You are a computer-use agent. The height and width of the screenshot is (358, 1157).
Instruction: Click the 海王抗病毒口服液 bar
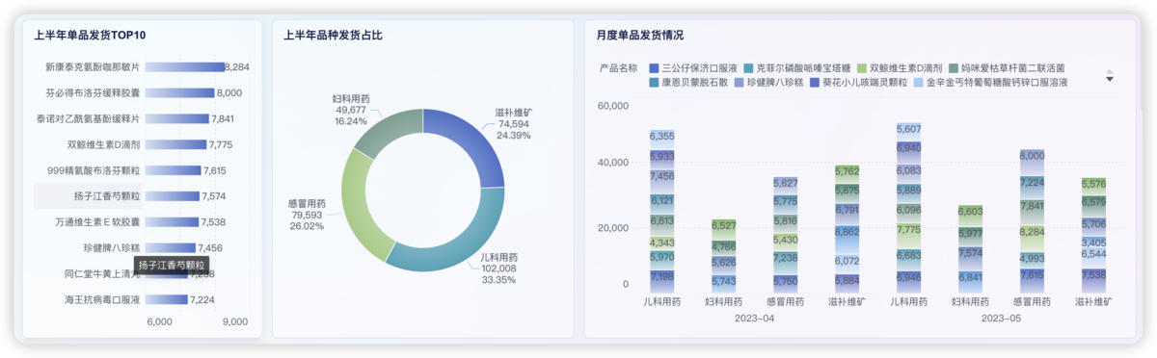167,299
